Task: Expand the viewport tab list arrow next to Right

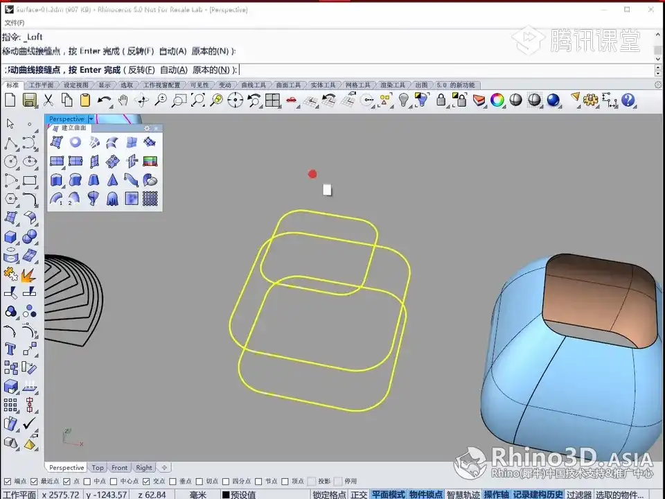Action: pyautogui.click(x=163, y=467)
